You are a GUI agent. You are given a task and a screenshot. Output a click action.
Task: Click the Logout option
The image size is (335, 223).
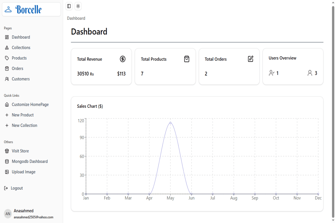tap(16, 188)
